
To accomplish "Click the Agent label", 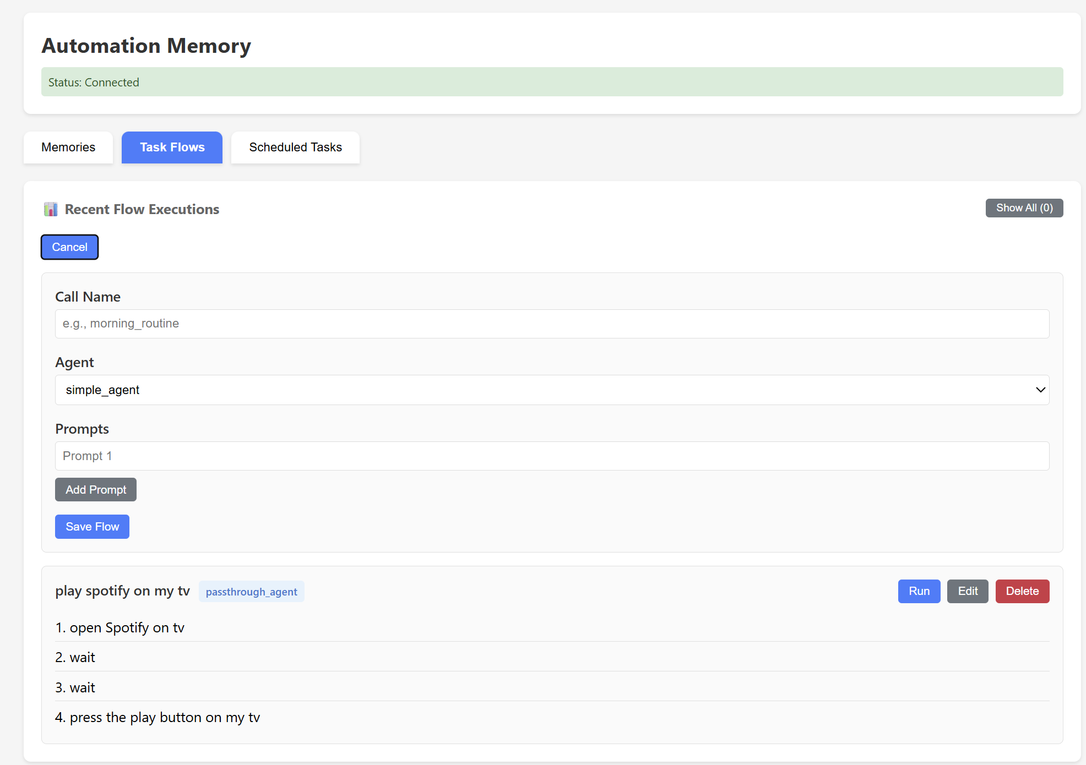I will tap(74, 362).
